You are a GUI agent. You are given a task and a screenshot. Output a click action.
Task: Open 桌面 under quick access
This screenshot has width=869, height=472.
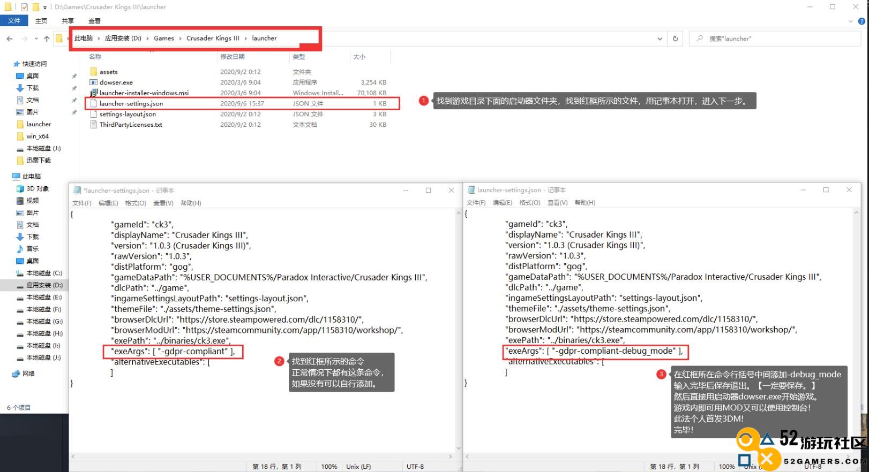(x=33, y=76)
